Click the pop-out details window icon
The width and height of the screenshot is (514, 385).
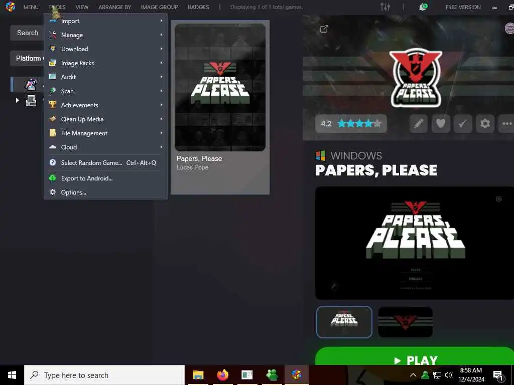pos(324,29)
